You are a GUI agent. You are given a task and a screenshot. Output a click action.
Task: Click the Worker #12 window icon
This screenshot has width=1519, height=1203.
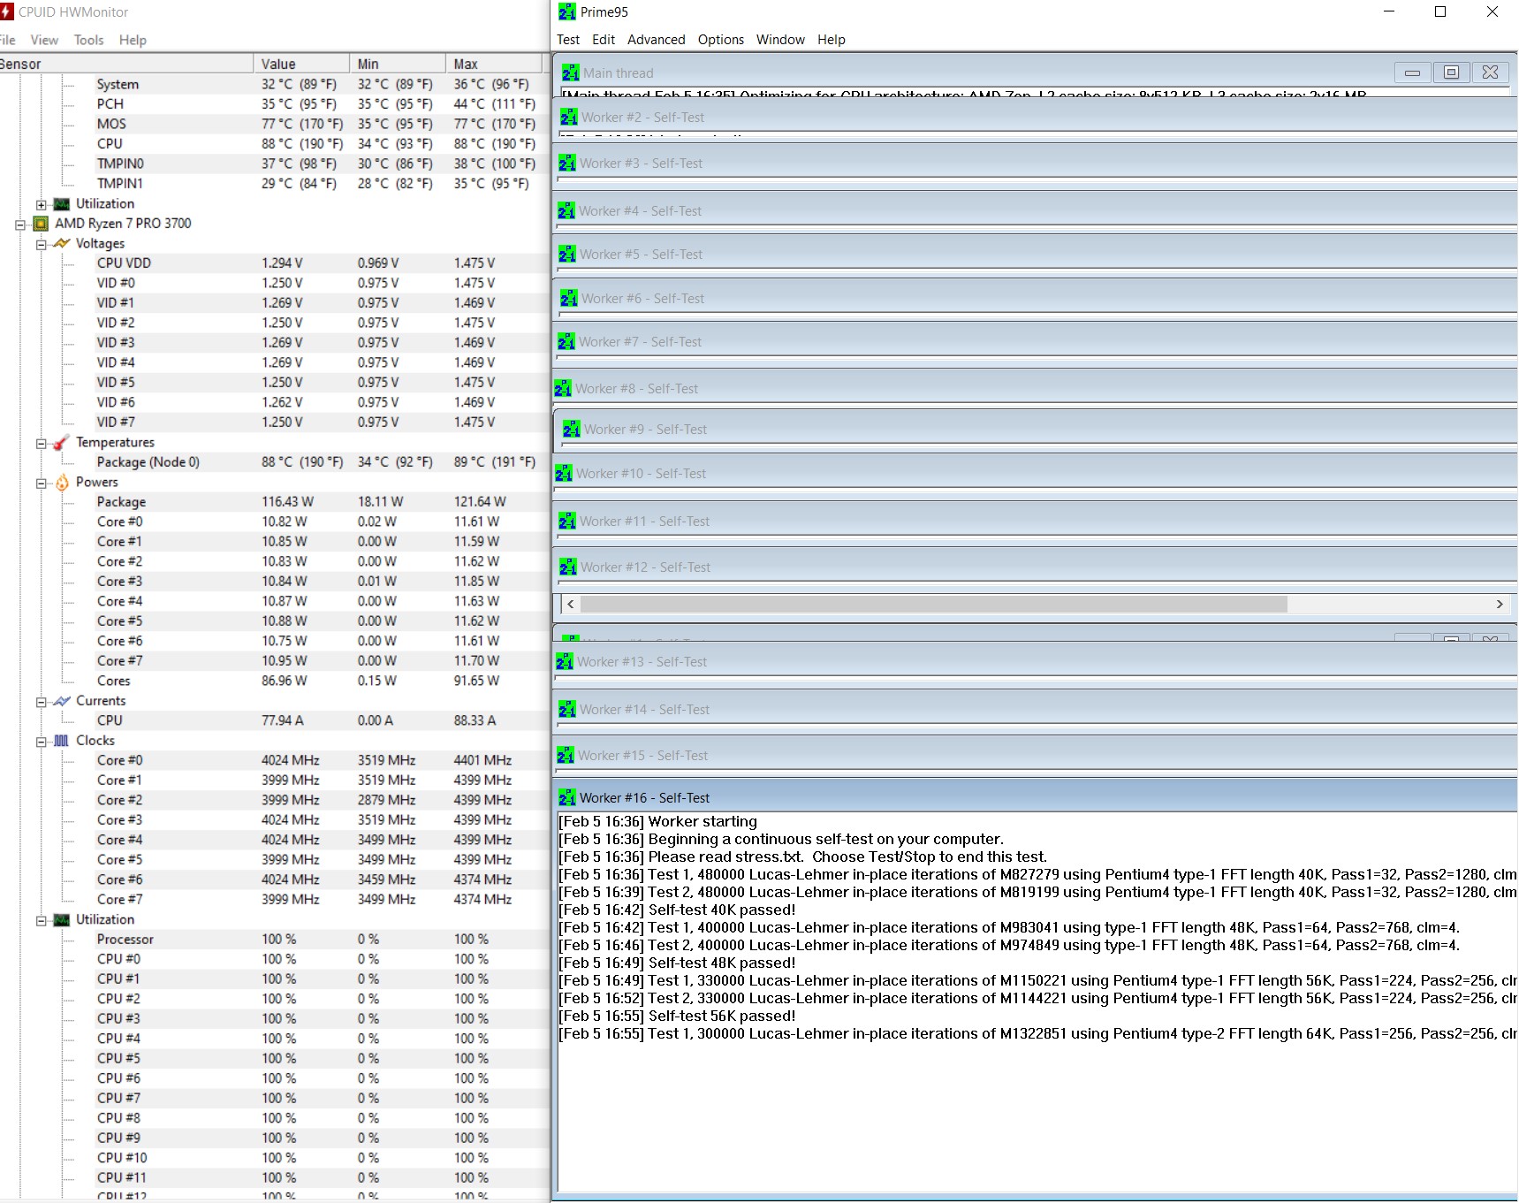(568, 567)
